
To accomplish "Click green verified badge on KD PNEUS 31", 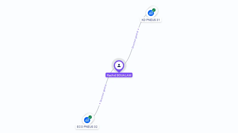I will 154,10.
